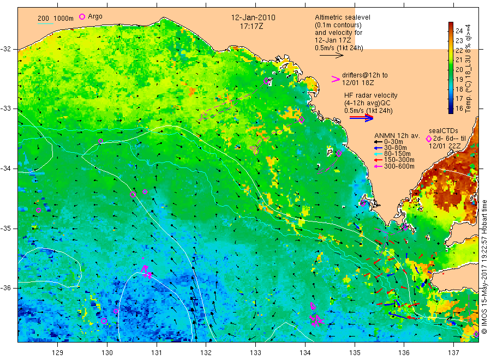Click the '(0.1m contours)' text
The height and width of the screenshot is (360, 491).
(338, 25)
